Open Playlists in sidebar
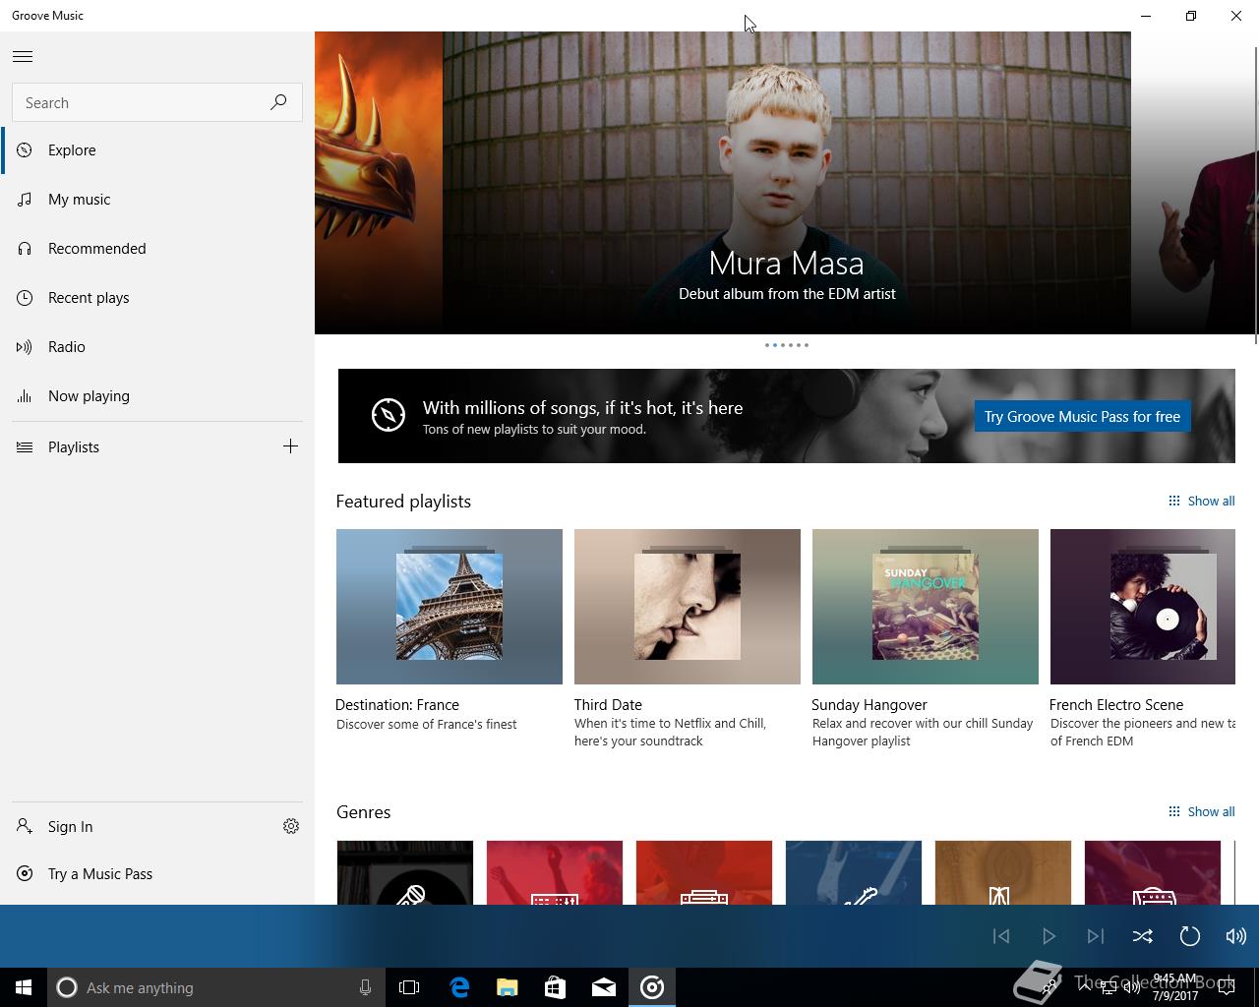1259x1007 pixels. point(74,447)
